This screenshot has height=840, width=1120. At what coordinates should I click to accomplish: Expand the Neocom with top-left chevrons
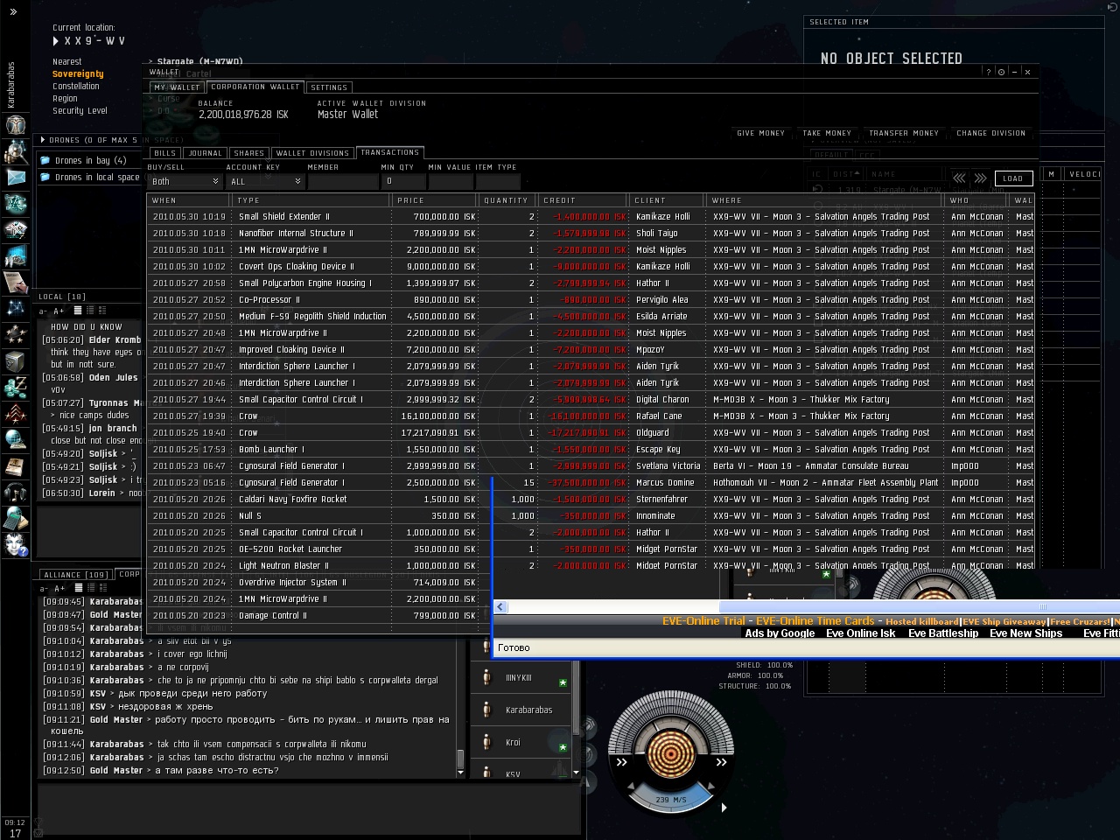click(x=14, y=11)
